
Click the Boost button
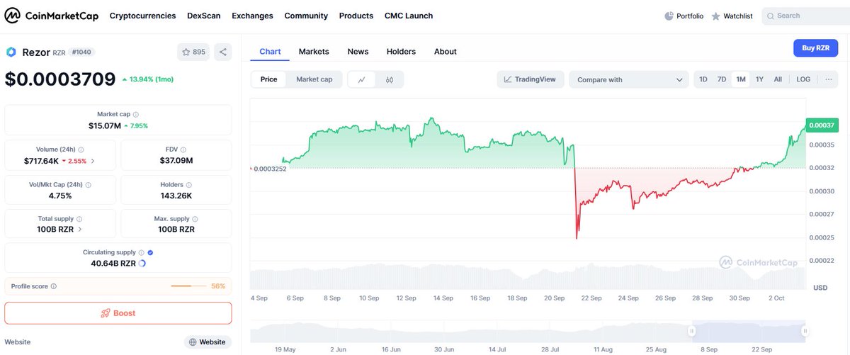coord(118,313)
